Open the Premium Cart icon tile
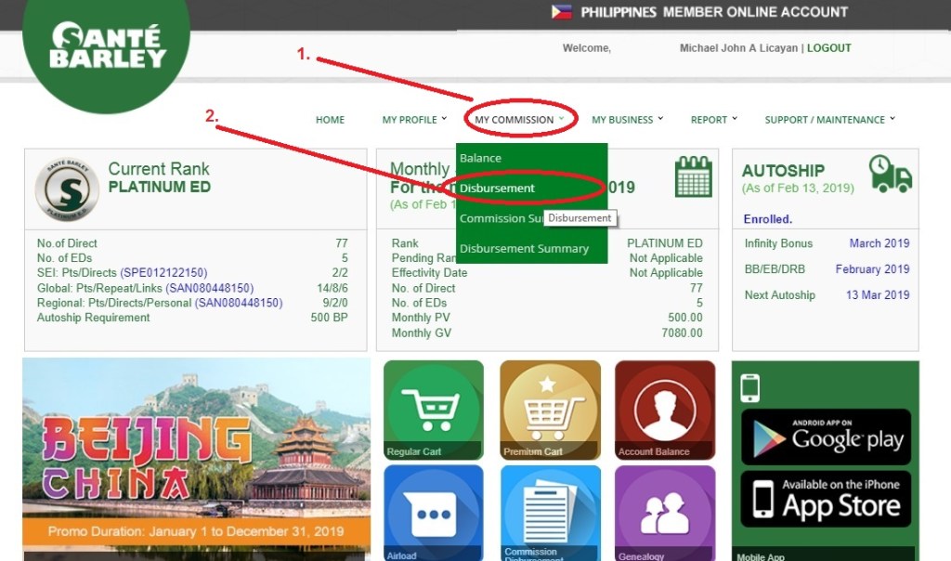 pyautogui.click(x=550, y=410)
